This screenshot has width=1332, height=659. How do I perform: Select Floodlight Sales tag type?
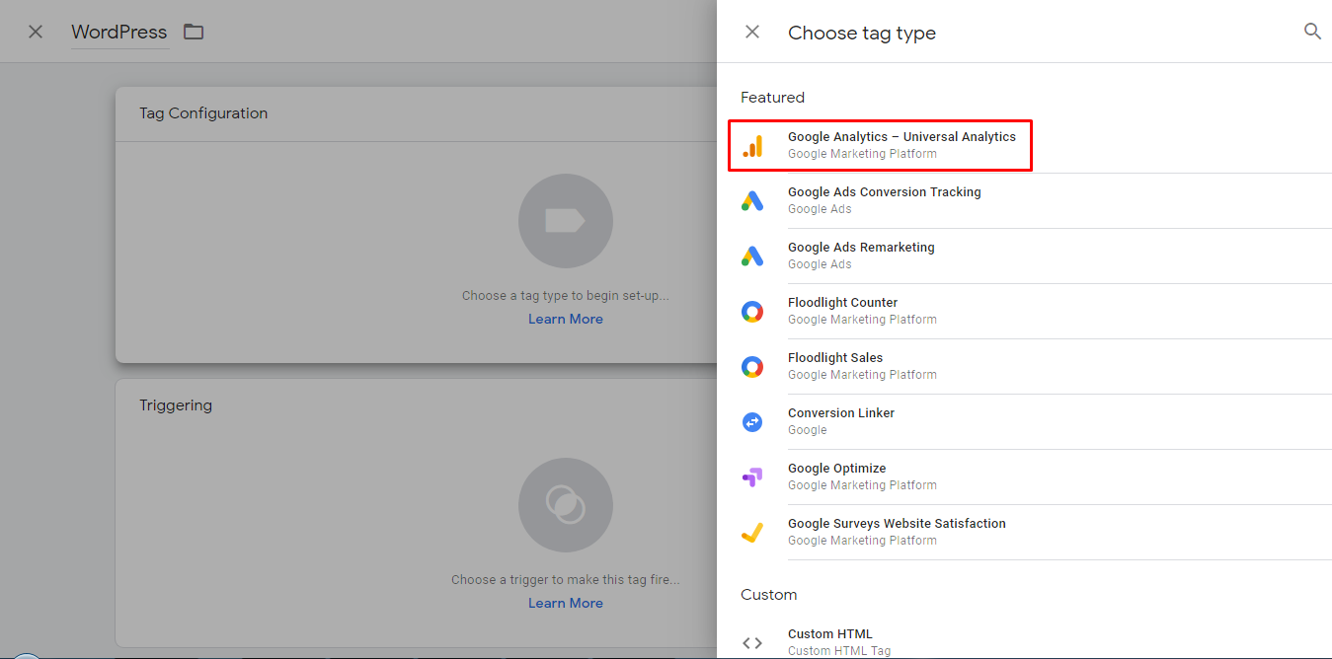pos(1024,366)
